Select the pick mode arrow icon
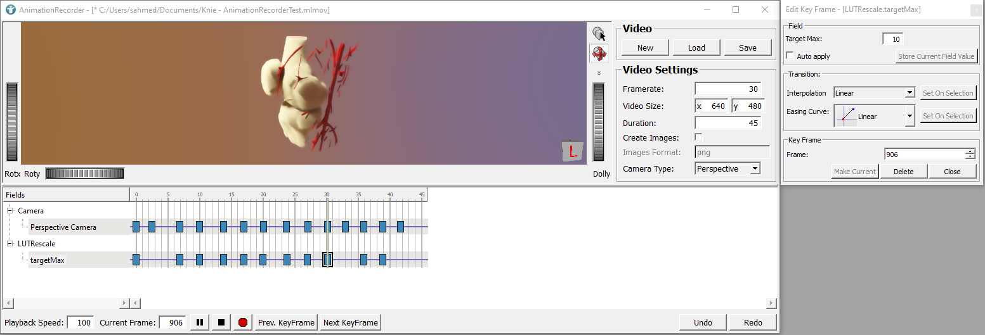Image resolution: width=985 pixels, height=335 pixels. (x=598, y=34)
